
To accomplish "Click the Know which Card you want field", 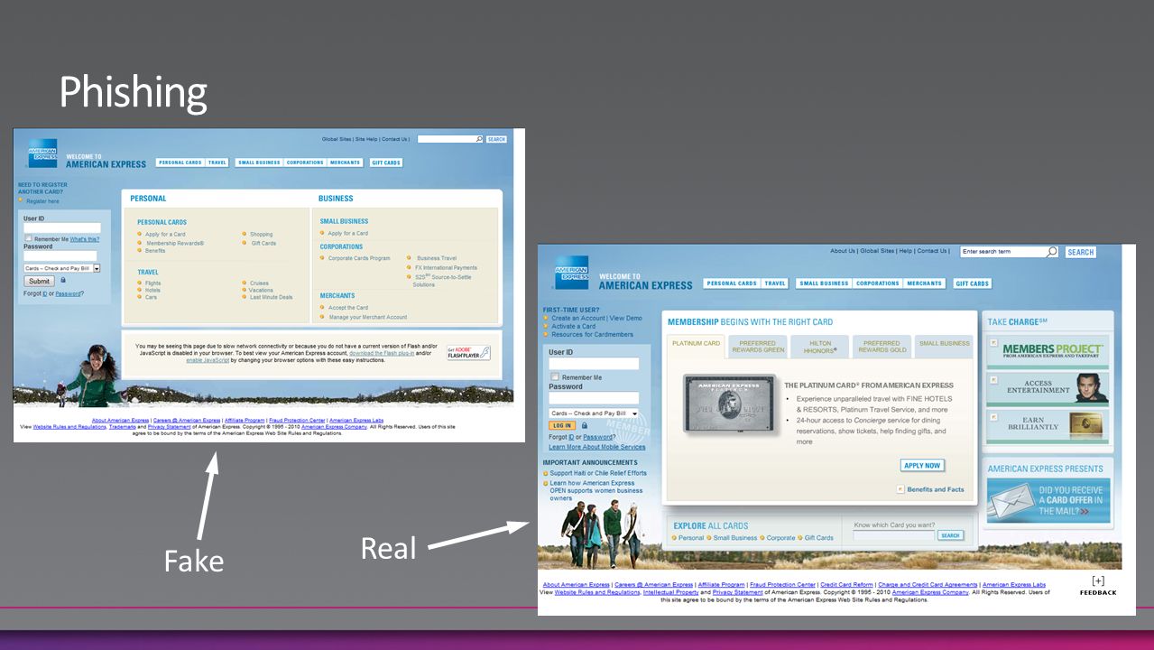I will tap(894, 535).
